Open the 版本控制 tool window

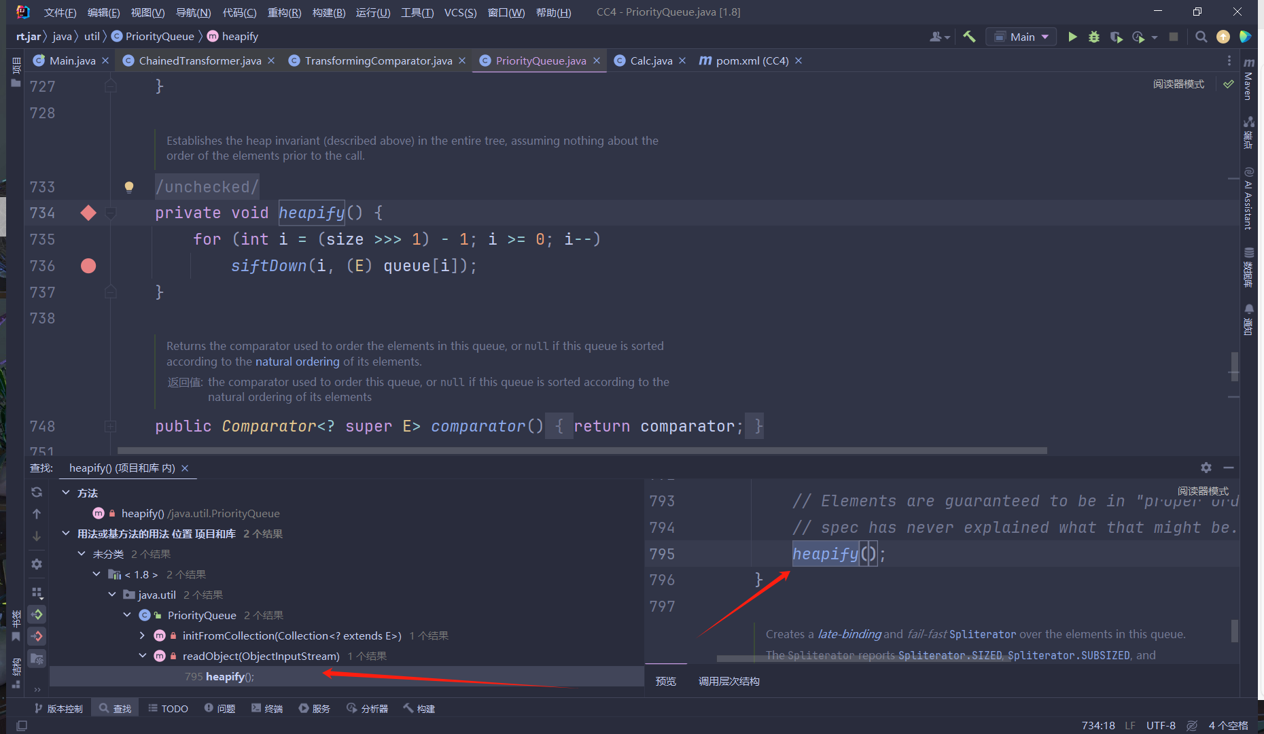58,708
